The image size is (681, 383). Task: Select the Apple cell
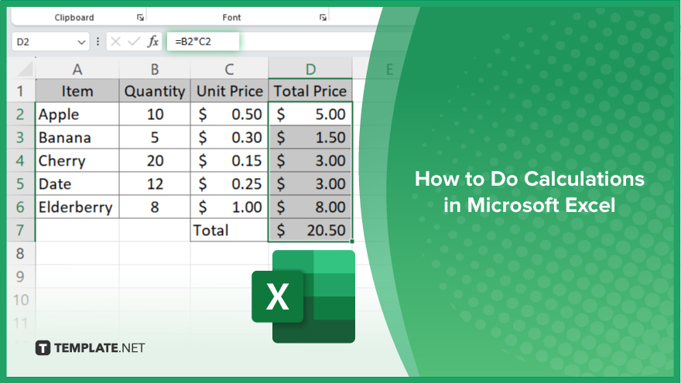click(77, 115)
